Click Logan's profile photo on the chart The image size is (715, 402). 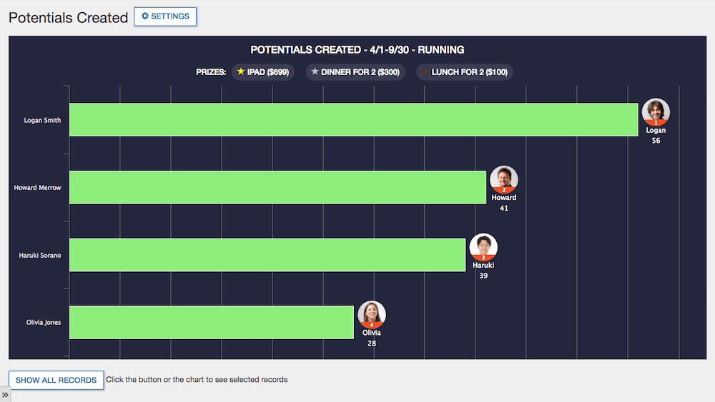pos(656,112)
